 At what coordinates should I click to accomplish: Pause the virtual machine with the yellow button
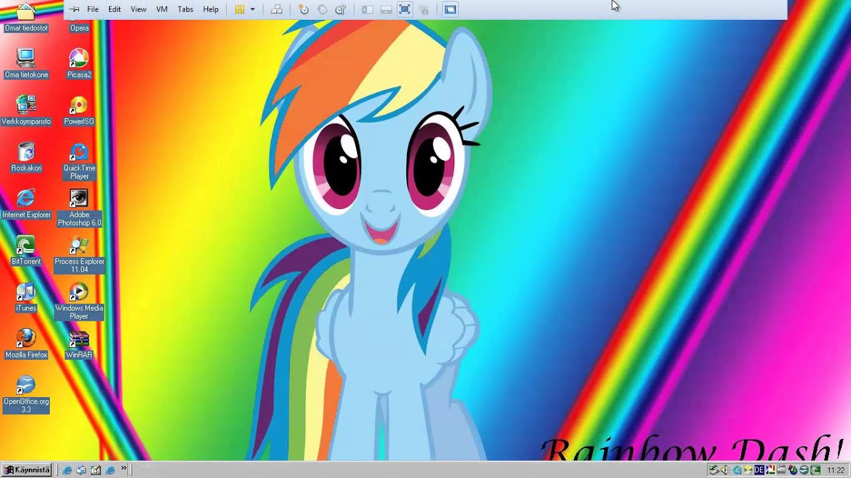[239, 9]
